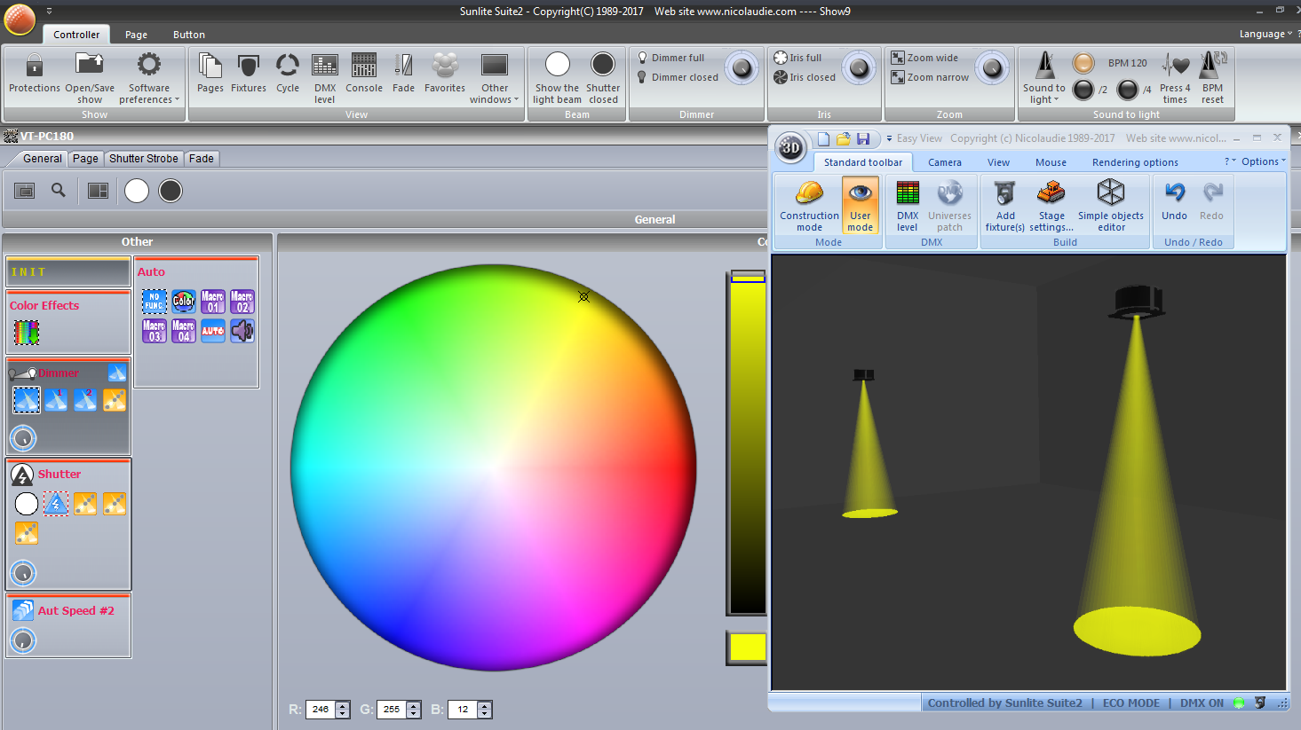The width and height of the screenshot is (1301, 730).
Task: Toggle Shutter closed in Beam group
Action: (603, 77)
